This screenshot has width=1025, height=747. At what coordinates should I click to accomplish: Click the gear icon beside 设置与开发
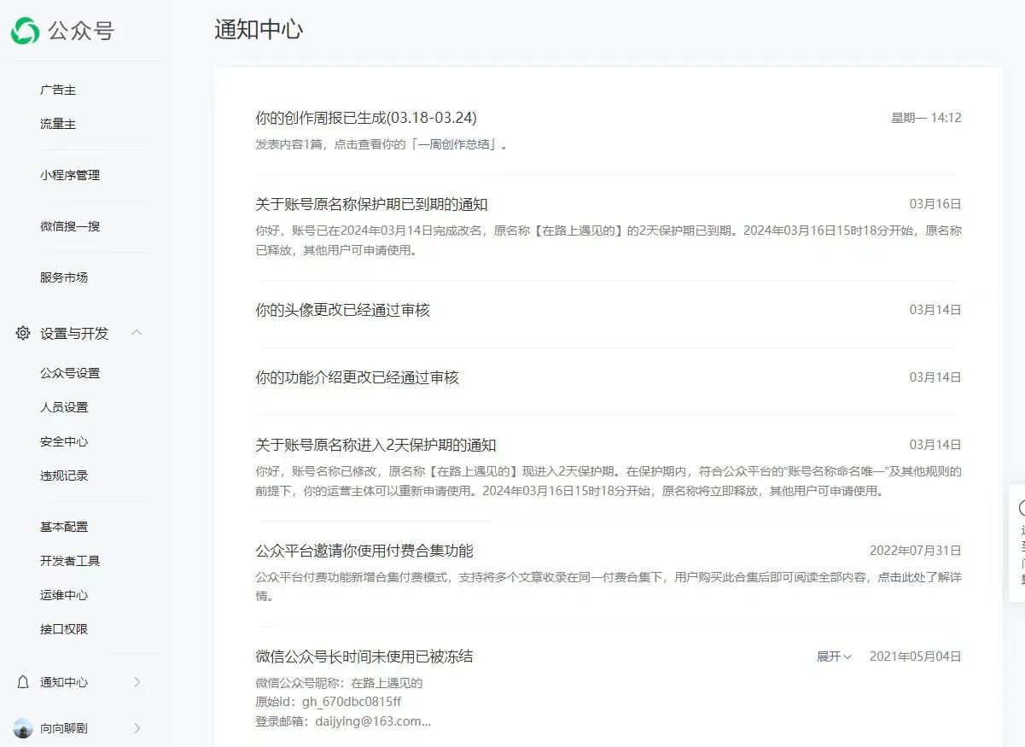23,333
